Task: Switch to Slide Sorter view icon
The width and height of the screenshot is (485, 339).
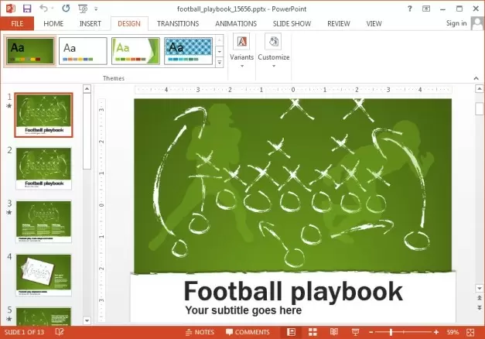Action: (x=312, y=332)
